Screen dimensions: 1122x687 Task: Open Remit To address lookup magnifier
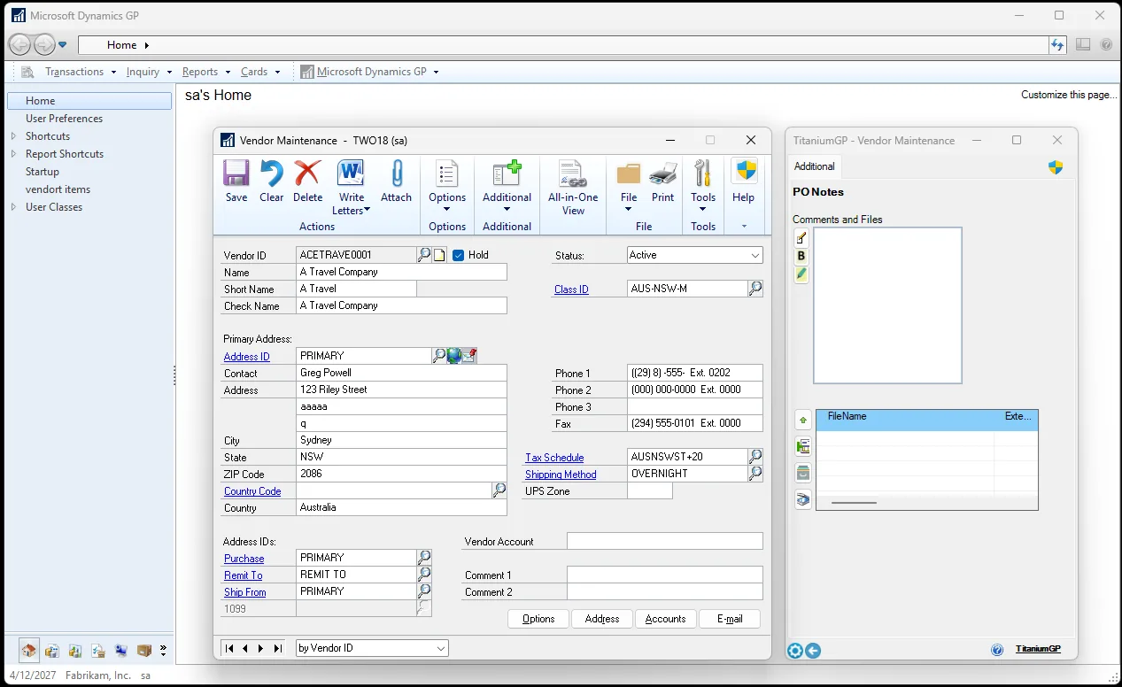424,575
